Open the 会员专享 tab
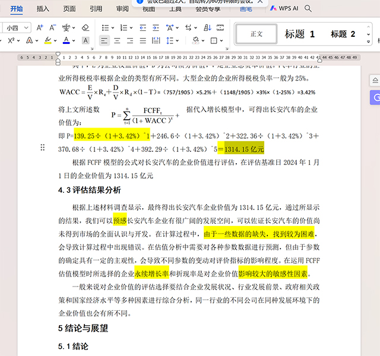This screenshot has width=380, height=356. click(x=208, y=9)
